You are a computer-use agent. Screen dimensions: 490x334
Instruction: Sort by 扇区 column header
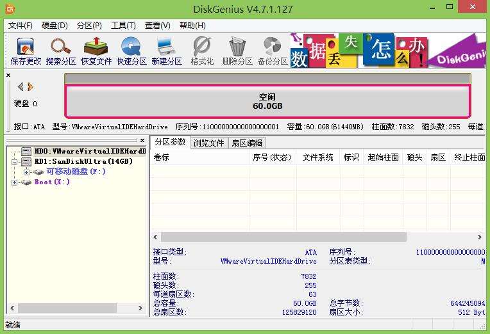438,157
